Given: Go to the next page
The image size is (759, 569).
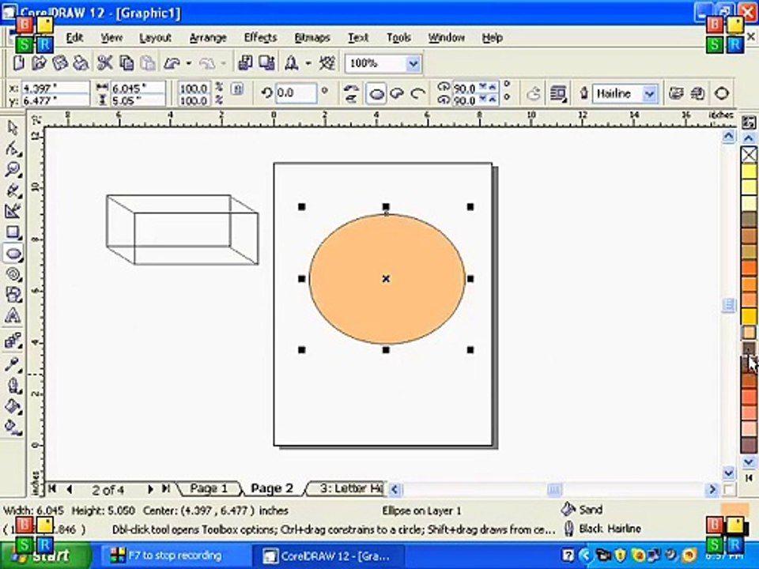Looking at the screenshot, I should click(x=150, y=489).
